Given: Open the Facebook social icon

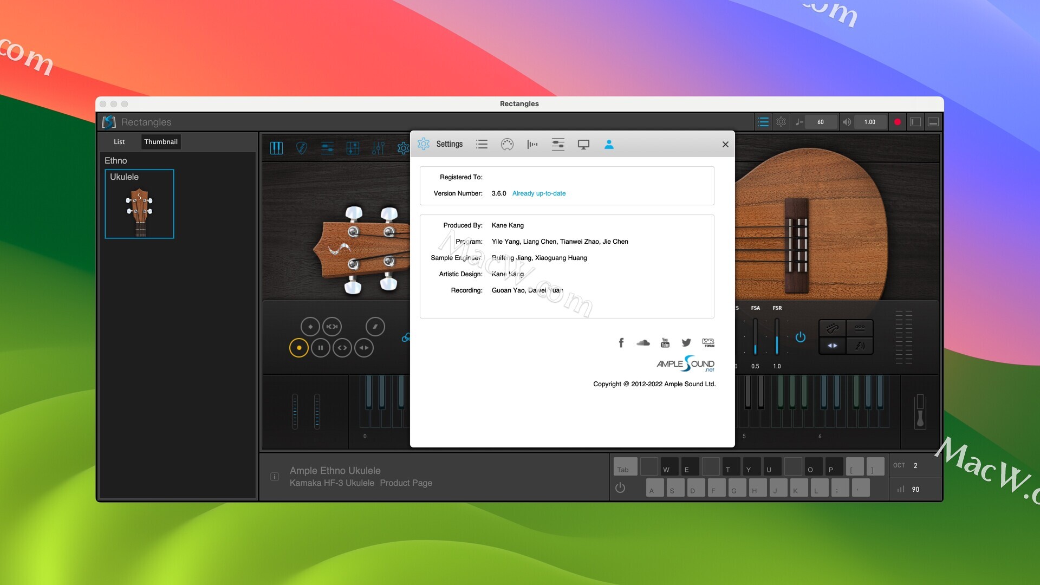Looking at the screenshot, I should click(621, 342).
